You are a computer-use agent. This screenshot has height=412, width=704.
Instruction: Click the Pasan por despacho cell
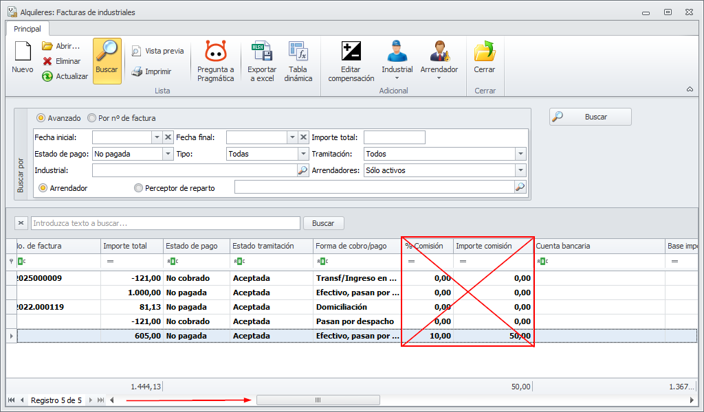point(357,321)
